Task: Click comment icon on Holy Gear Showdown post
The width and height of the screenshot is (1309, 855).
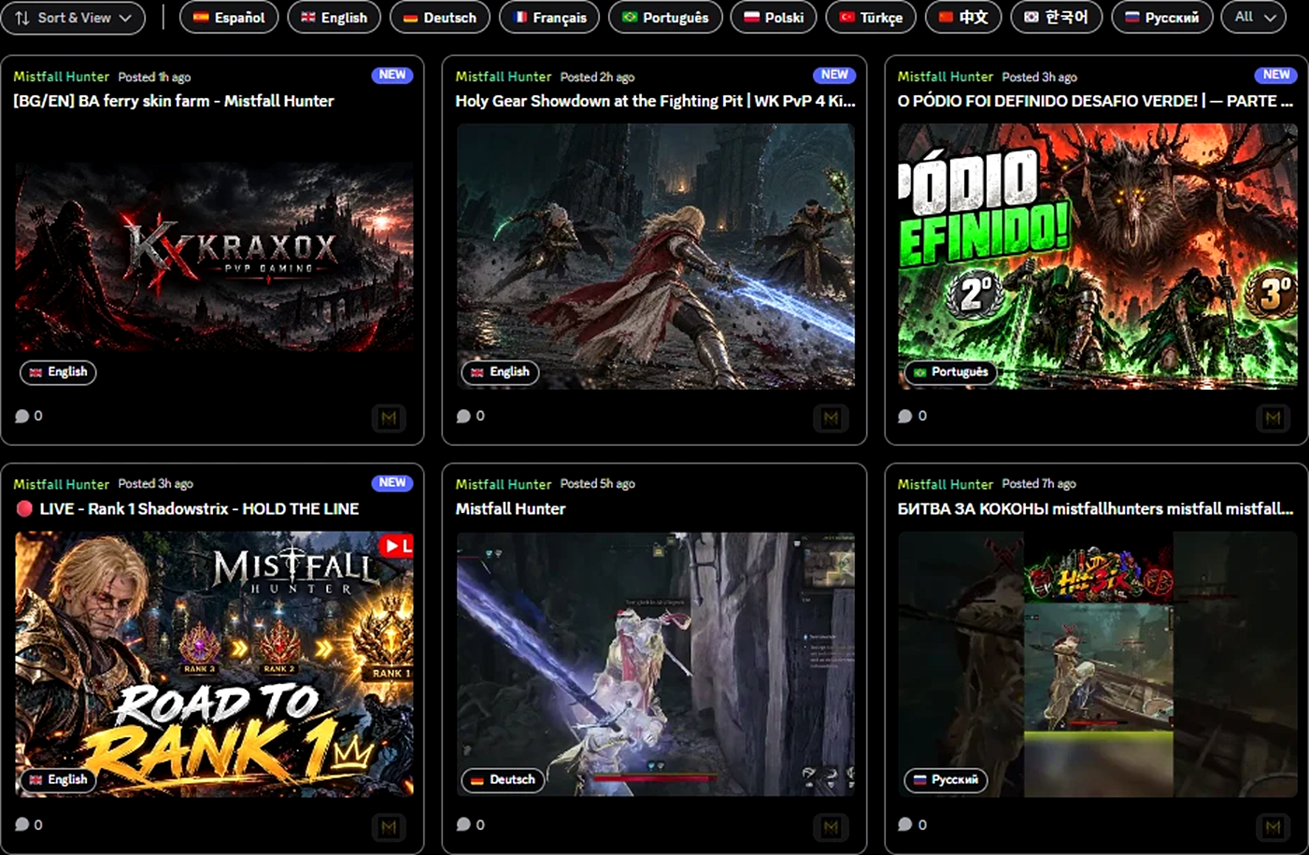Action: 463,417
